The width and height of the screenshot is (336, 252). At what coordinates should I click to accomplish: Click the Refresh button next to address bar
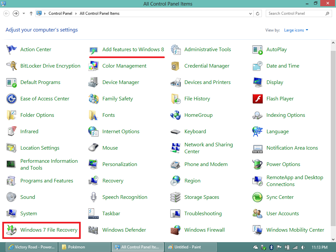coord(258,13)
